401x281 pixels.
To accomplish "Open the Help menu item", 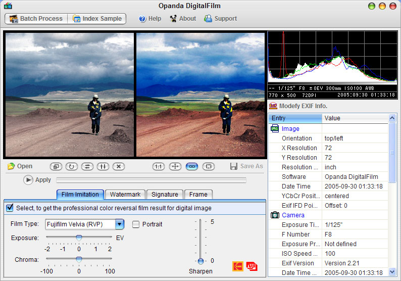I will (150, 19).
